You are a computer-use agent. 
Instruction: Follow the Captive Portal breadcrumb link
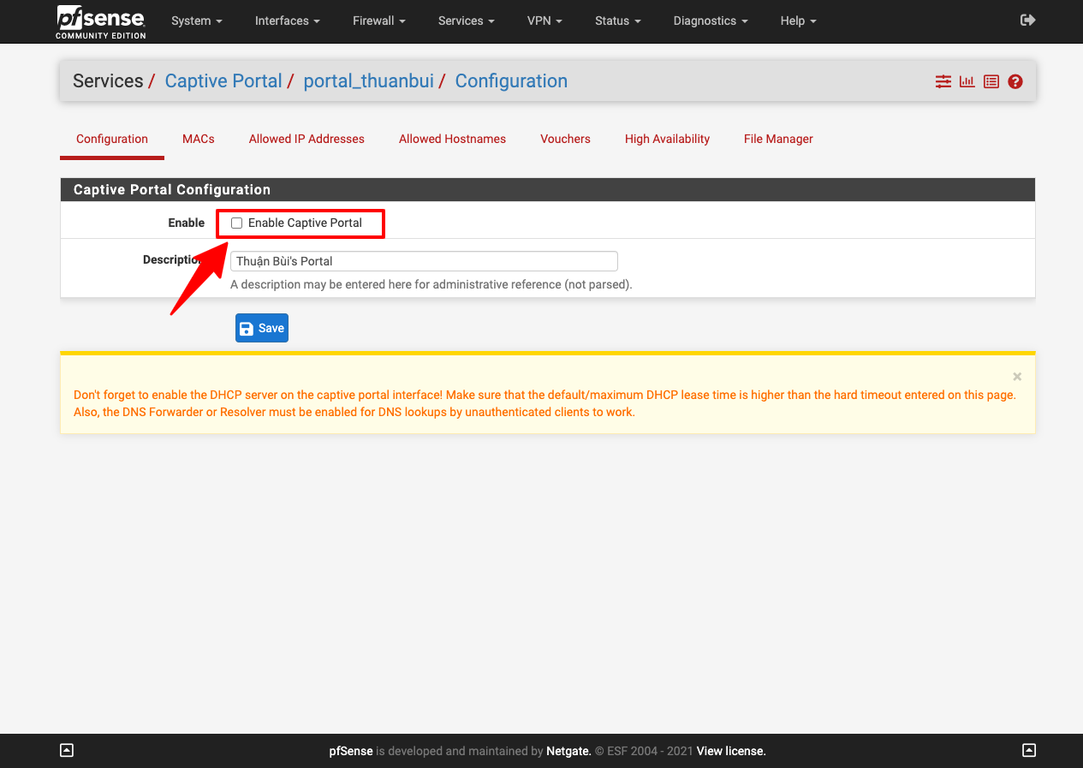point(223,81)
